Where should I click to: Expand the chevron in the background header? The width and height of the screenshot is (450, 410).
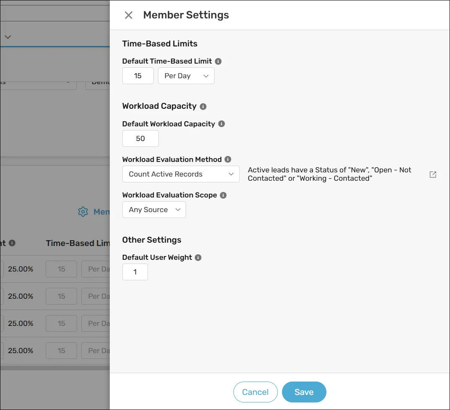pyautogui.click(x=8, y=37)
